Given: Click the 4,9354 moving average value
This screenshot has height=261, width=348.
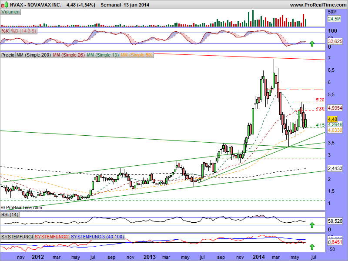Looking at the screenshot, I should 335,108.
